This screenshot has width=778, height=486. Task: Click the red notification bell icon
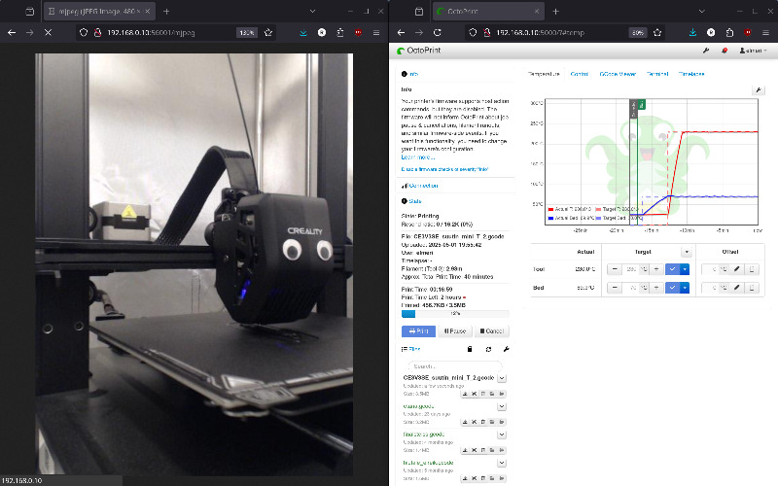click(x=725, y=51)
